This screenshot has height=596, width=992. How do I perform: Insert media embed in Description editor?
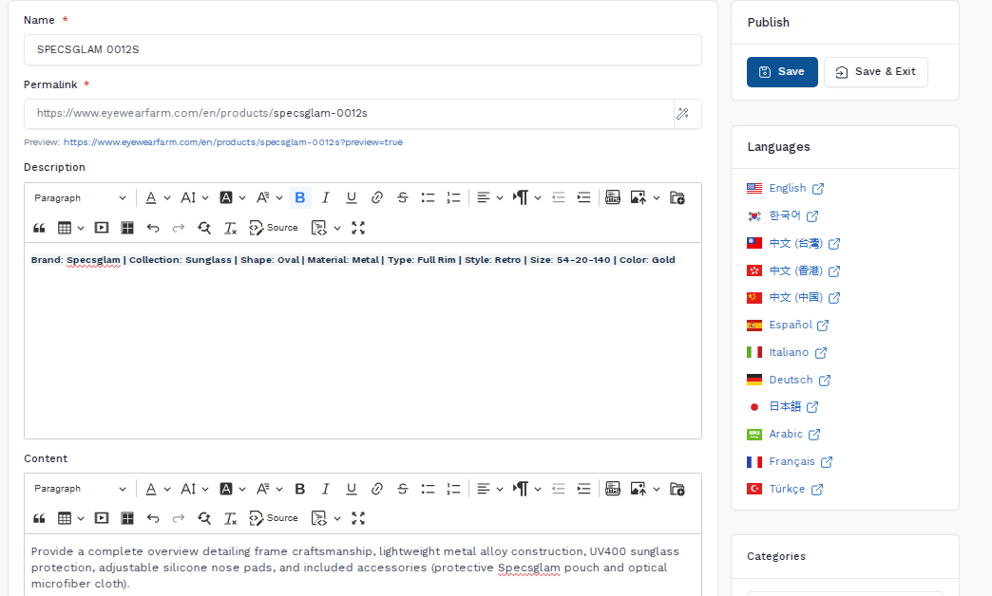[x=102, y=228]
